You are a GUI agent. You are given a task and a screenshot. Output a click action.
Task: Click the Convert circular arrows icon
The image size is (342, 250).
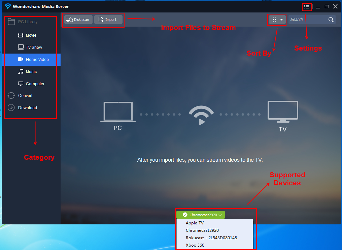pyautogui.click(x=11, y=95)
